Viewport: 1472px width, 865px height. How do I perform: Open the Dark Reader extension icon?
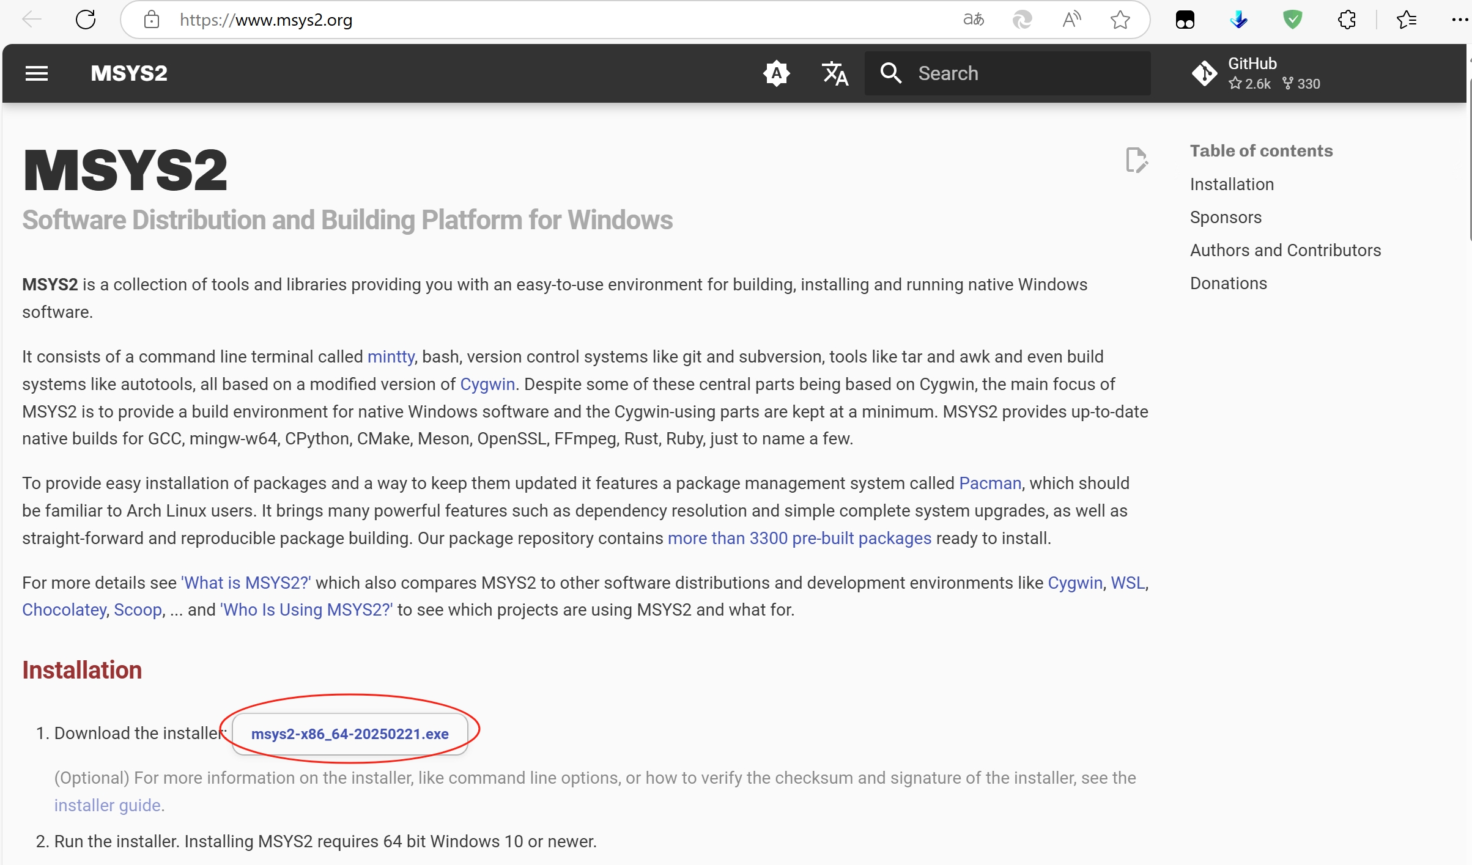(1185, 19)
